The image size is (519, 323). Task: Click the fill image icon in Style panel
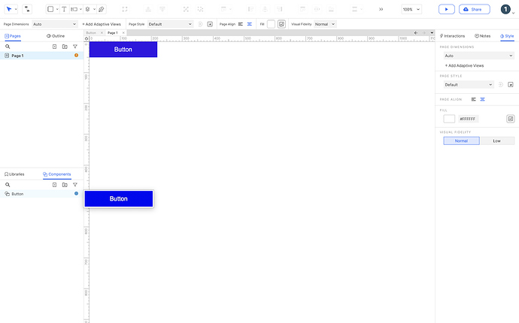point(511,119)
